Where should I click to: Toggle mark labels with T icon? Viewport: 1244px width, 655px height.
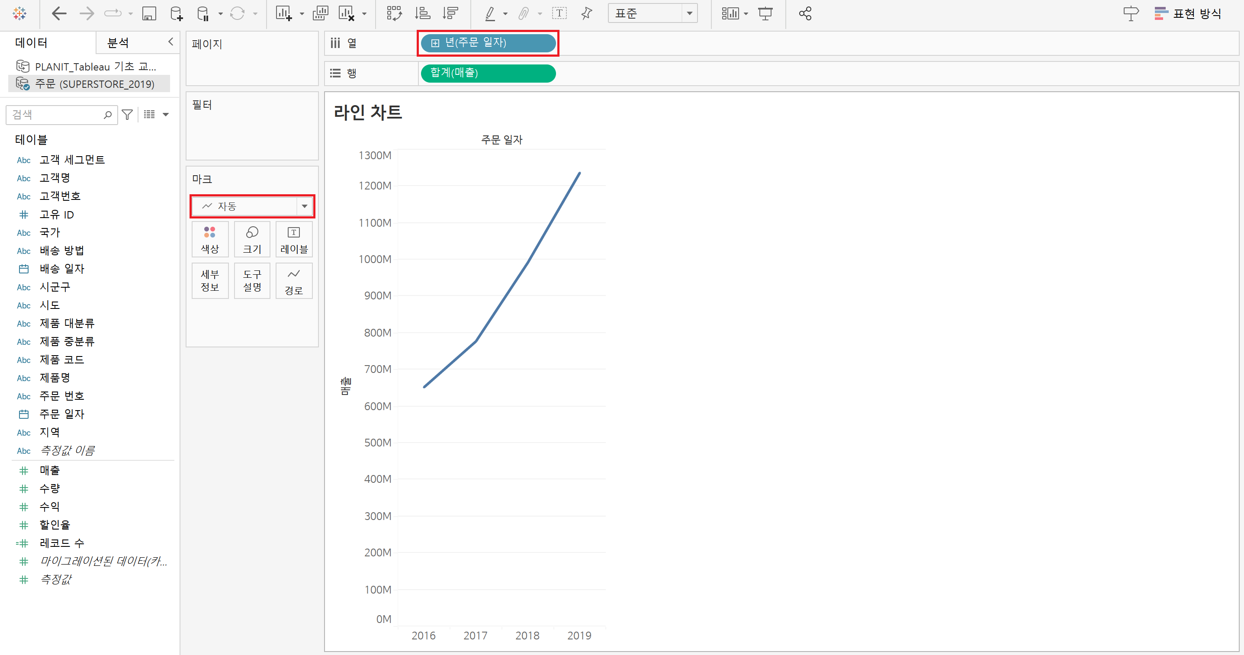coord(559,13)
